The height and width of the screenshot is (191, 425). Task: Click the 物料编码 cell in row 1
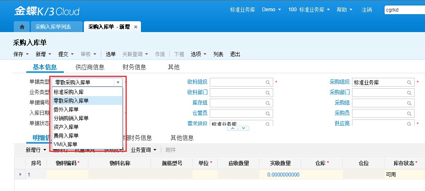67,175
